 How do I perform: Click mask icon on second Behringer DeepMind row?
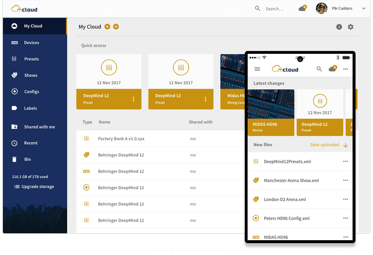click(86, 155)
